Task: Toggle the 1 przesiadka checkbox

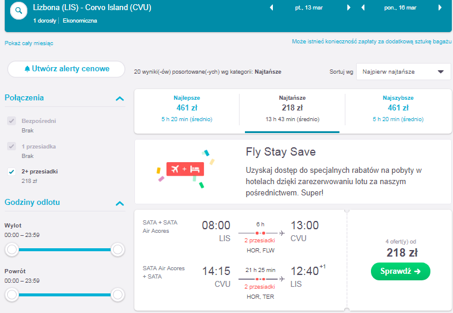Action: (11, 146)
